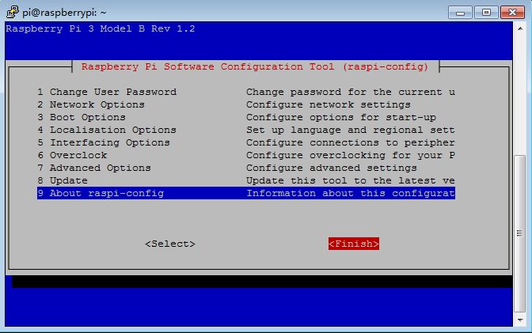Screen dimensions: 532x333
Task: Click 'pi@raspberrypi: ~' window title
Action: (x=64, y=13)
